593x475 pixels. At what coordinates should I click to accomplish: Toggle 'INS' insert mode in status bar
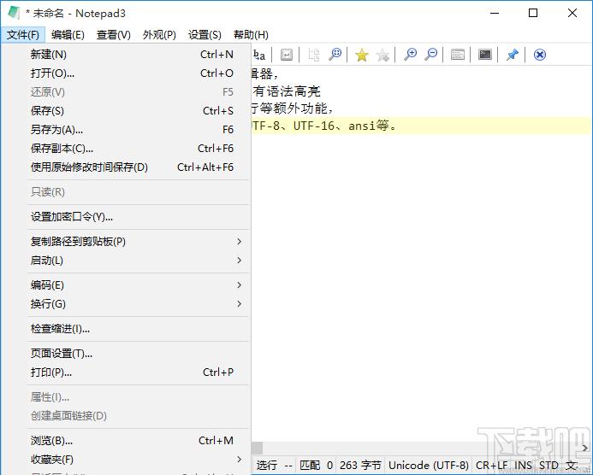pos(524,466)
